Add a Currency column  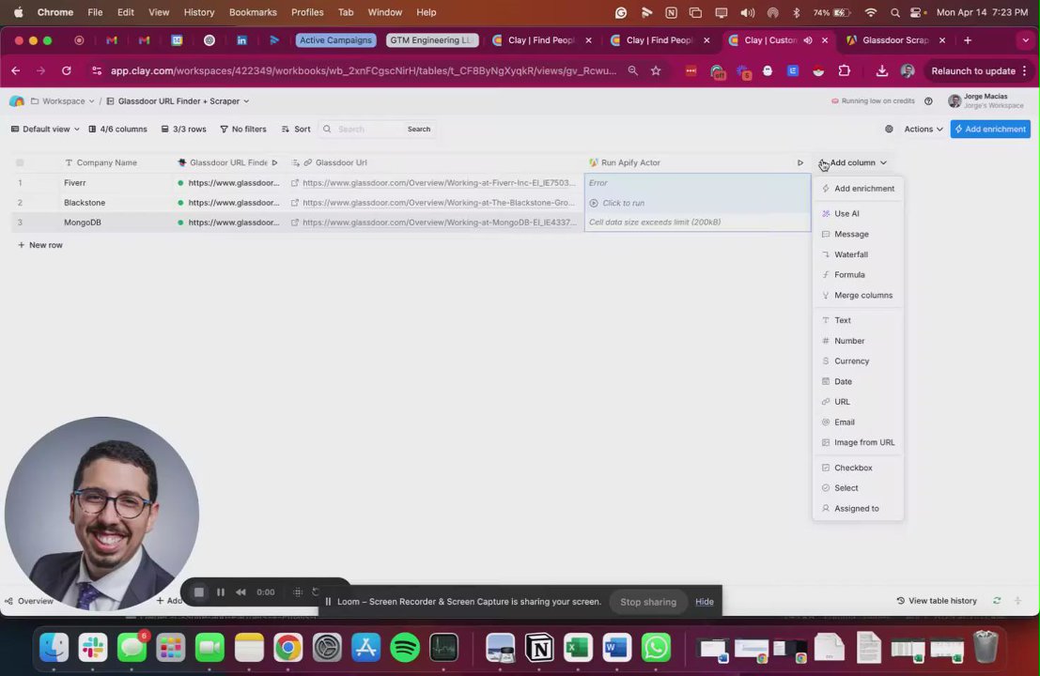[858, 361]
